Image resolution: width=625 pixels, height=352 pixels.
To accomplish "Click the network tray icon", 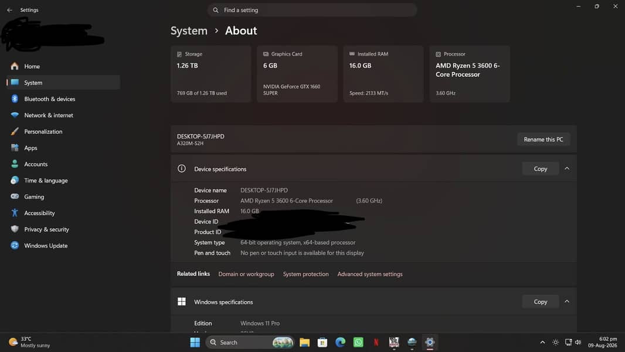I will [x=568, y=343].
